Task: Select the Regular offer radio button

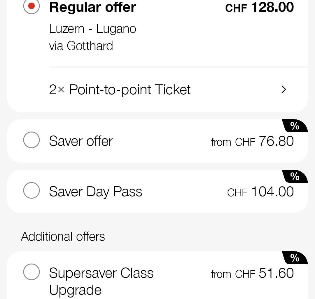Action: click(x=32, y=6)
